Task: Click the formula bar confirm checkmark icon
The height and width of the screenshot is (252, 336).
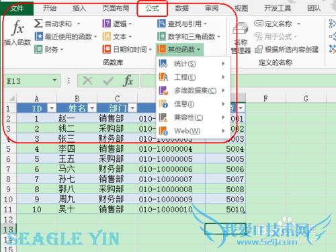Action: click(x=108, y=81)
